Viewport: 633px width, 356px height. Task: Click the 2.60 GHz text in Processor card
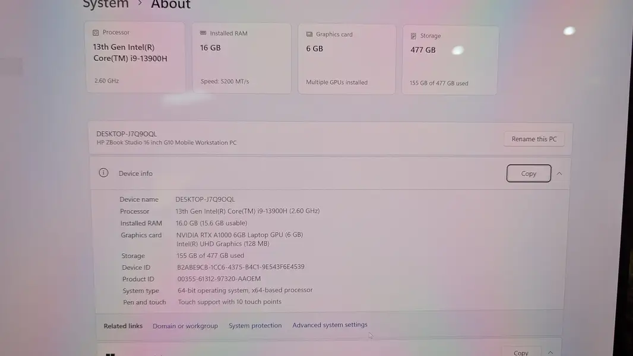click(x=106, y=81)
